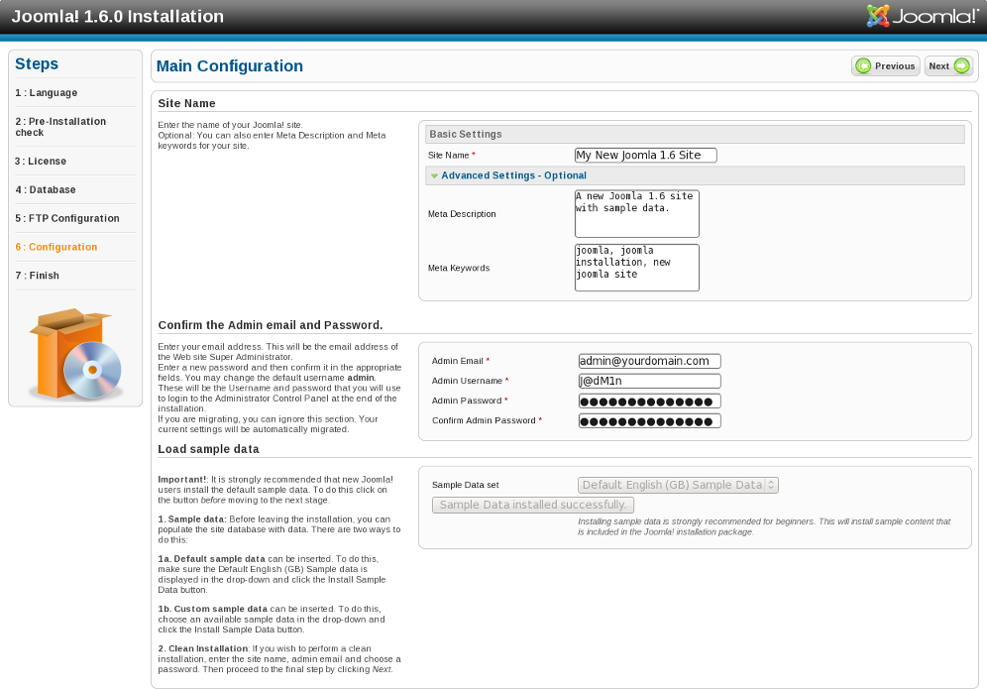Image resolution: width=987 pixels, height=689 pixels.
Task: Click the Admin Email label
Action: click(x=458, y=361)
